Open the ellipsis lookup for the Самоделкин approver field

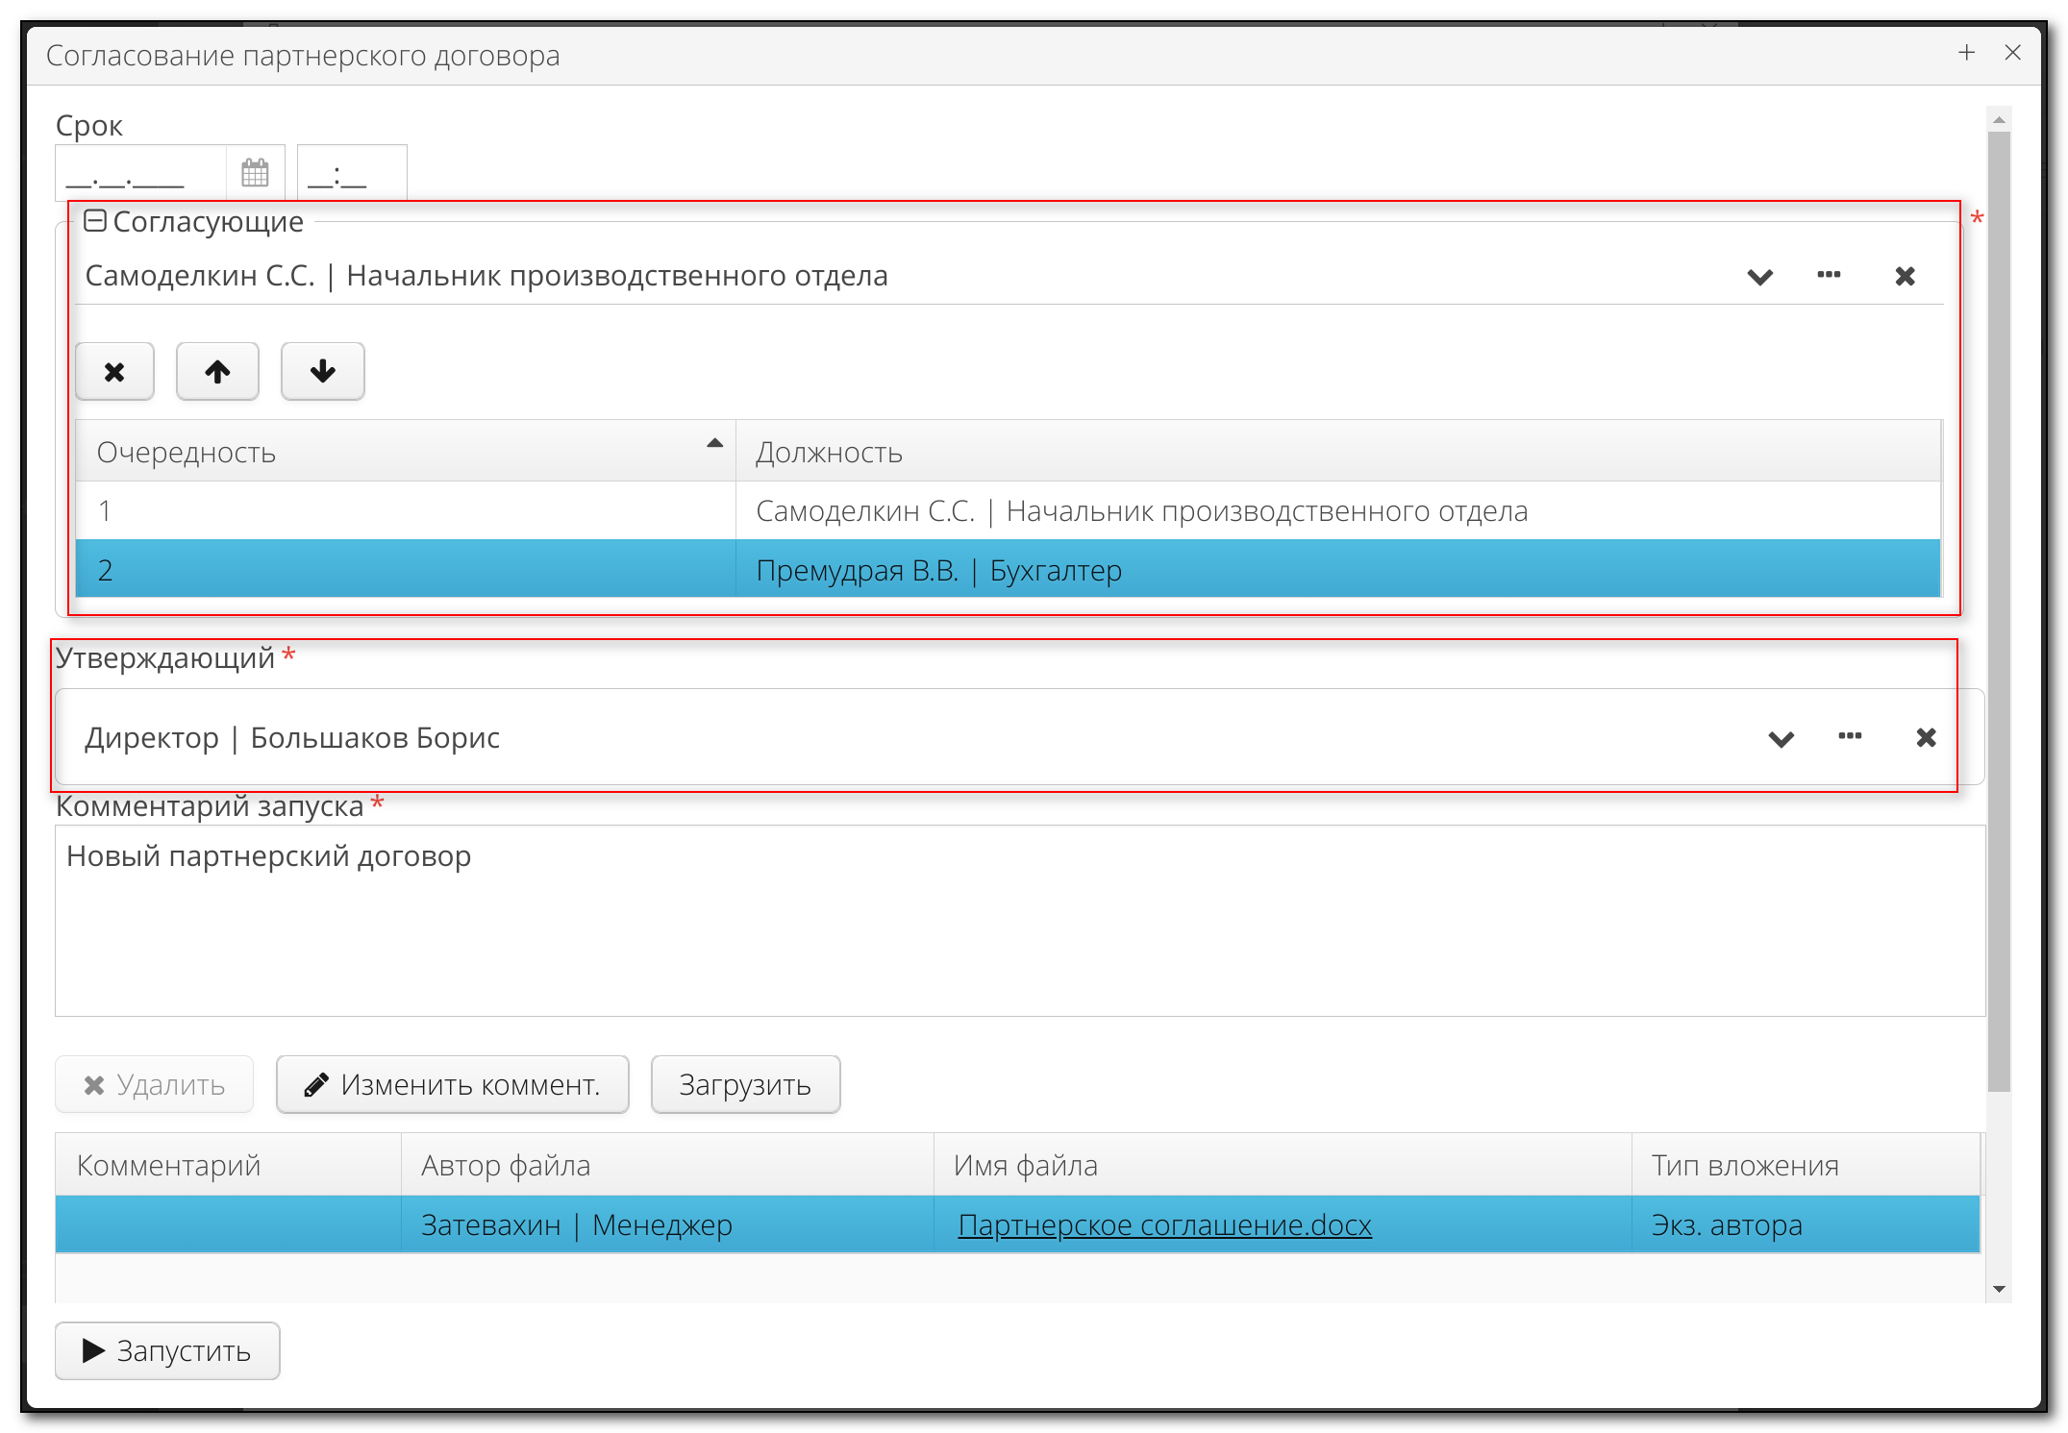(1829, 276)
